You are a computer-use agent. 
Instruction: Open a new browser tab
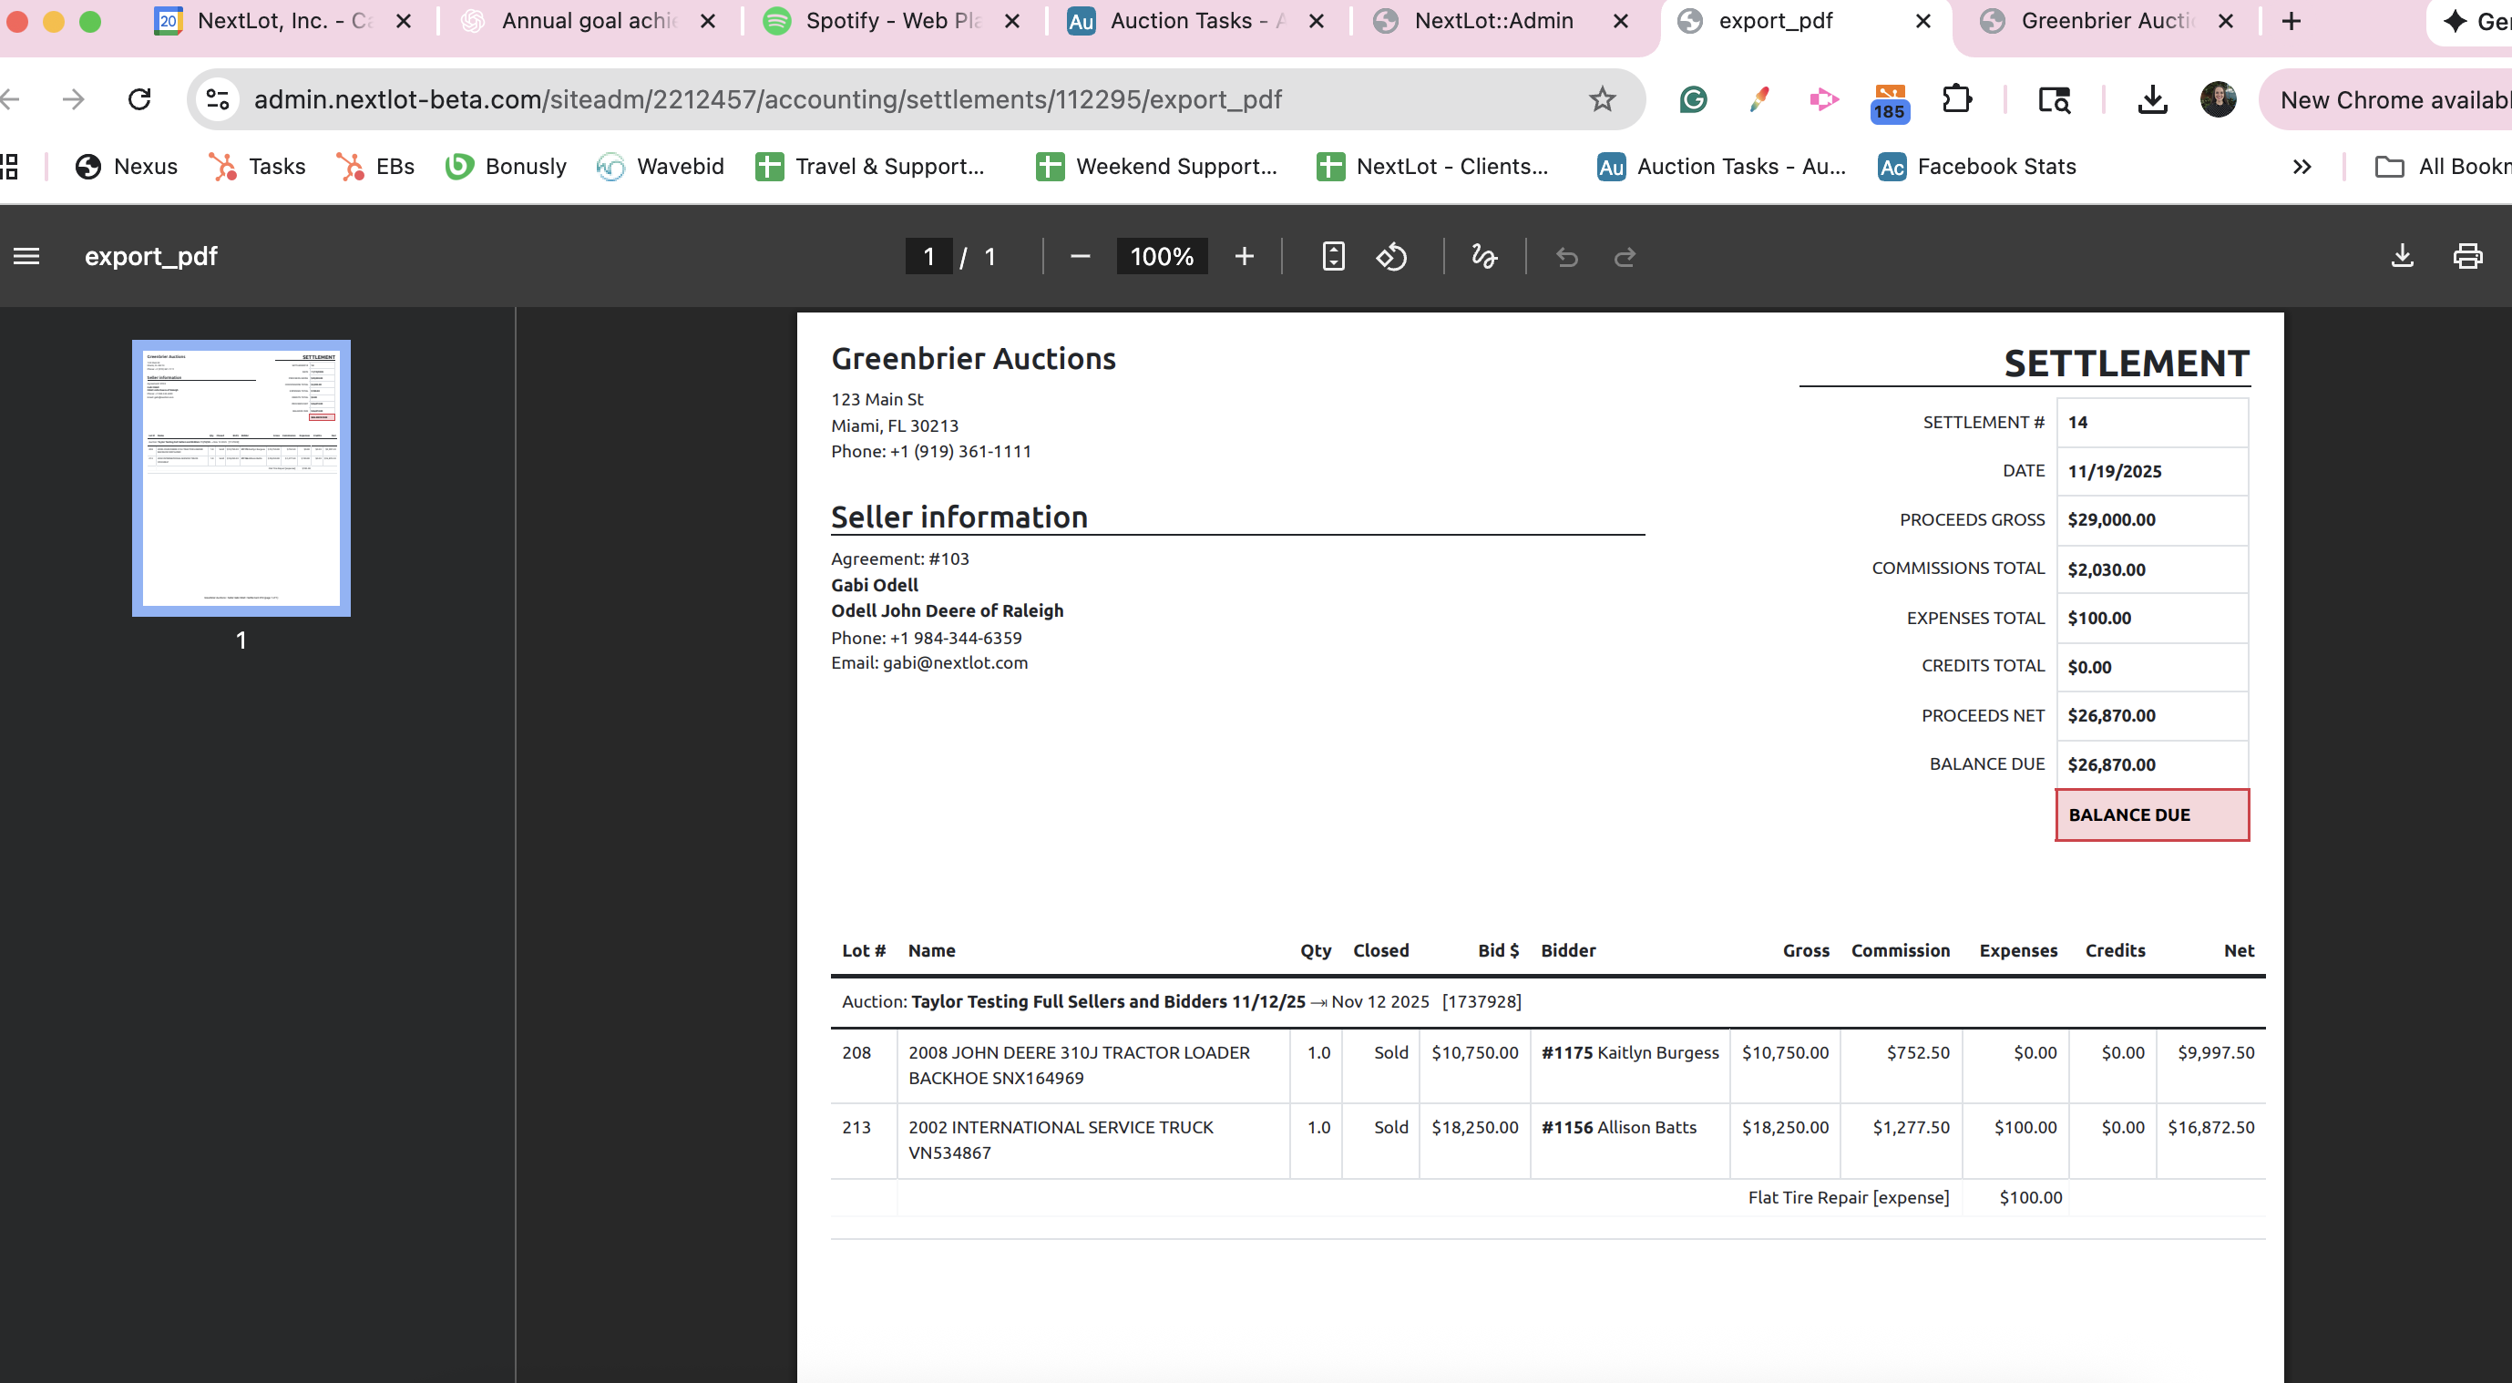point(2292,22)
